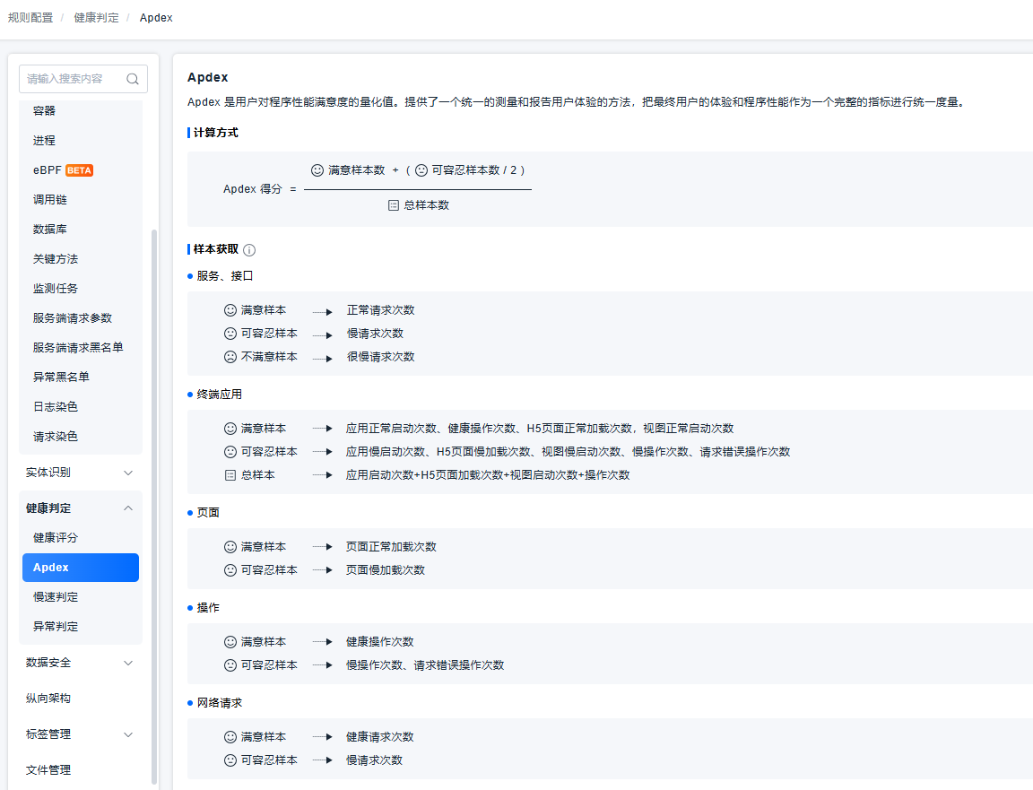Image resolution: width=1033 pixels, height=790 pixels.
Task: Expand the 标签管理 menu section
Action: coord(127,734)
